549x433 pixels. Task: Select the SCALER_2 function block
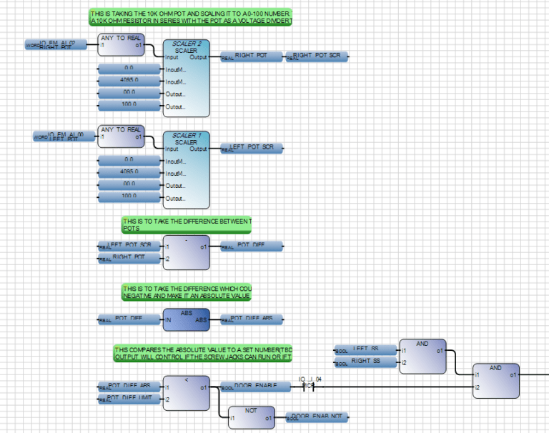pyautogui.click(x=187, y=78)
